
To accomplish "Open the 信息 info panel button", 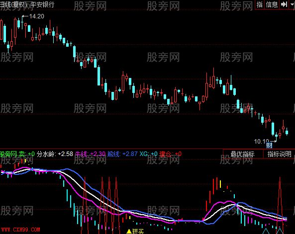I will [x=272, y=4].
